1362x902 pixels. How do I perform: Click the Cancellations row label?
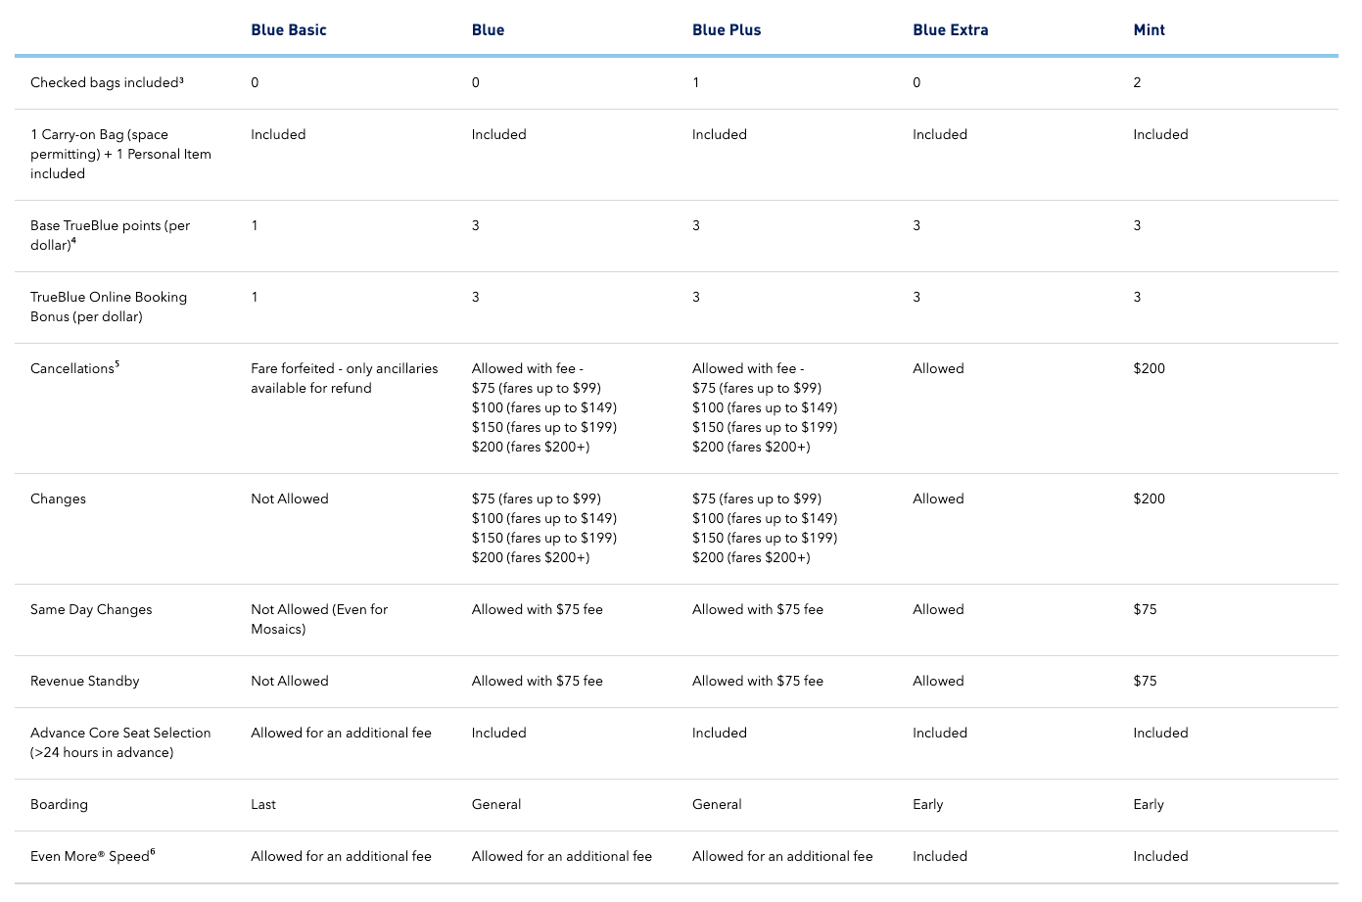tap(74, 368)
